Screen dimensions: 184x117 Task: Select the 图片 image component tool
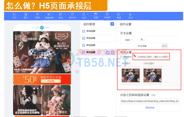[26, 16]
